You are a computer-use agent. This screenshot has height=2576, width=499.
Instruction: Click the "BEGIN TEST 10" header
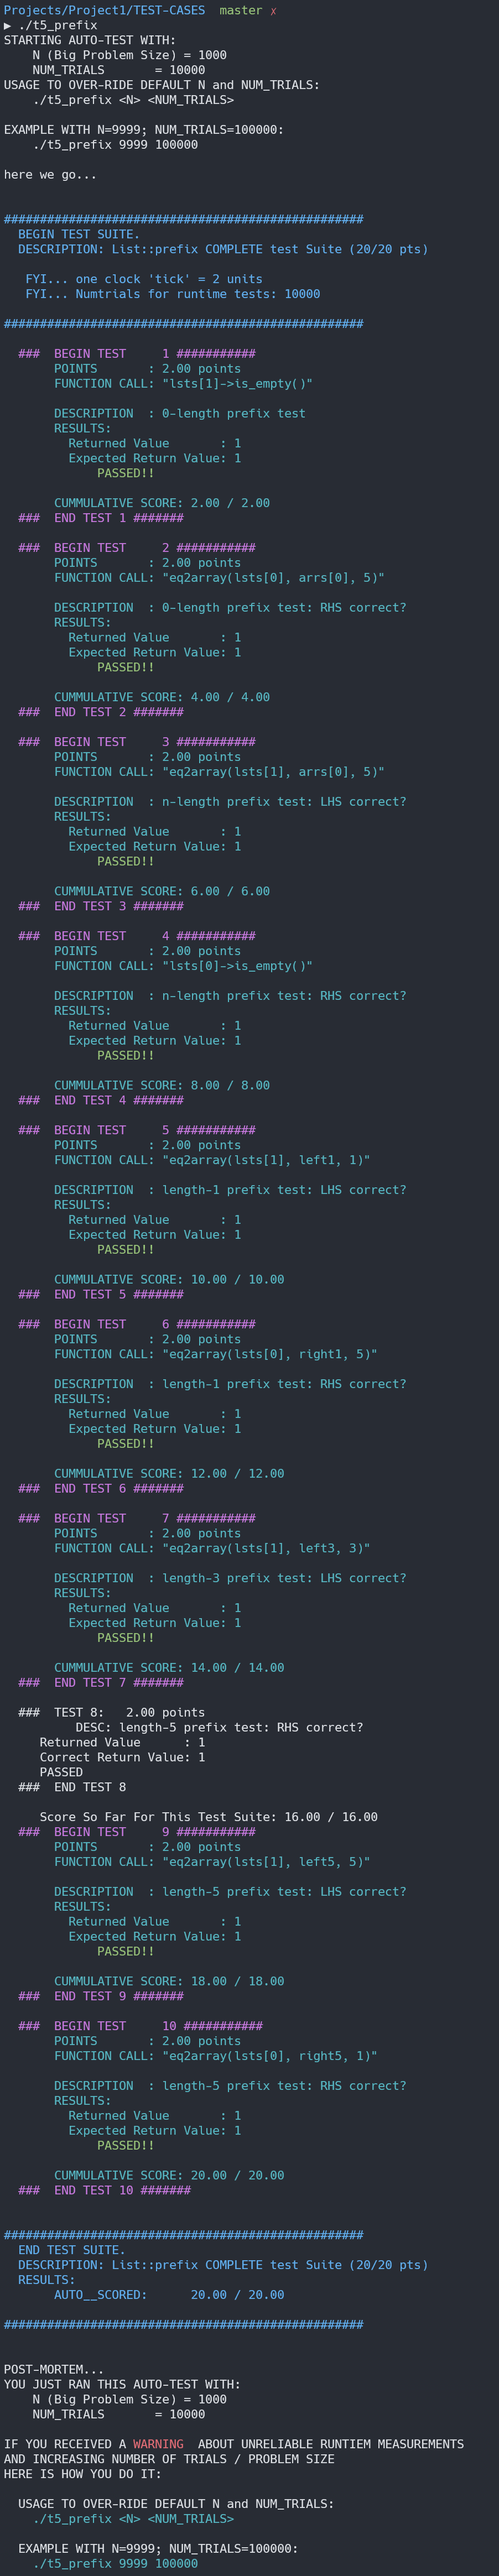point(140,2026)
